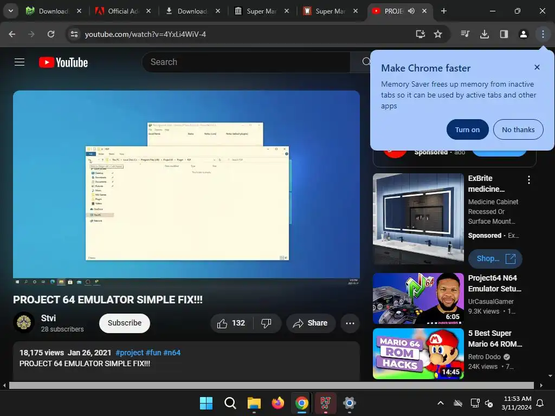This screenshot has width=555, height=416.
Task: Reload the YouTube page
Action: [51, 34]
